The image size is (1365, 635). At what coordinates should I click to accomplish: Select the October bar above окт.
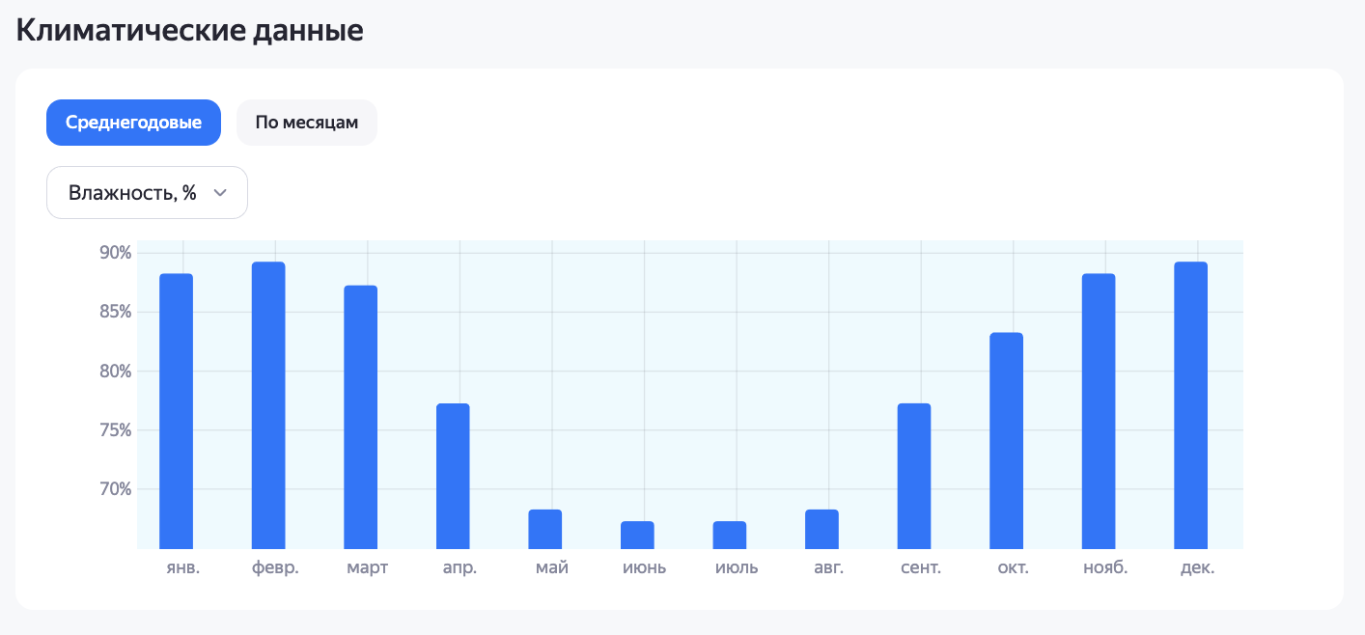coord(1006,440)
